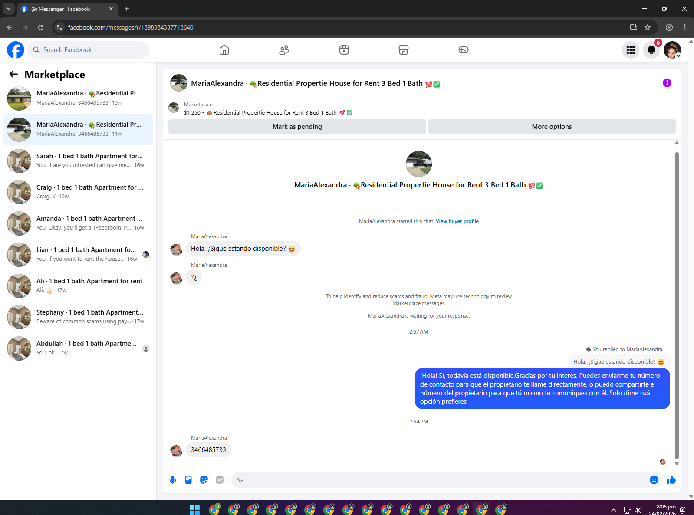Open the Reels video icon
The image size is (694, 515).
click(344, 50)
